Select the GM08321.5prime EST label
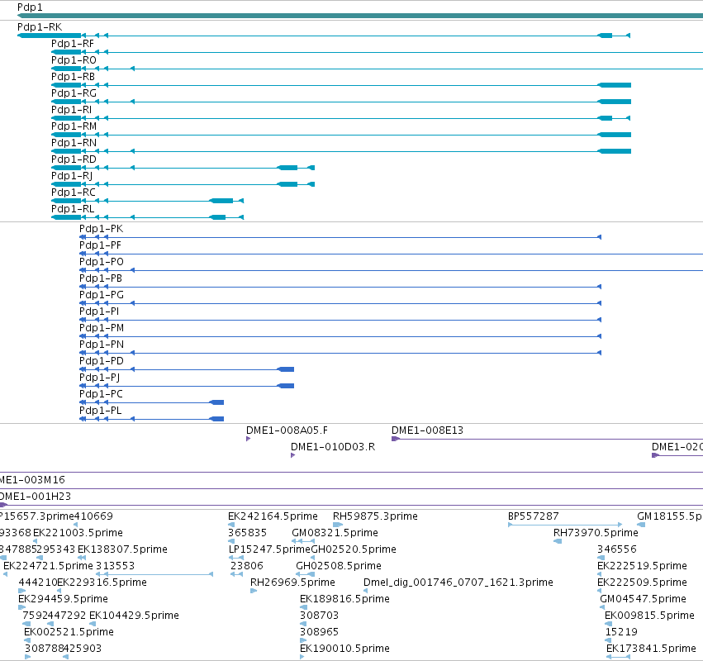The height and width of the screenshot is (661, 703). [x=335, y=533]
